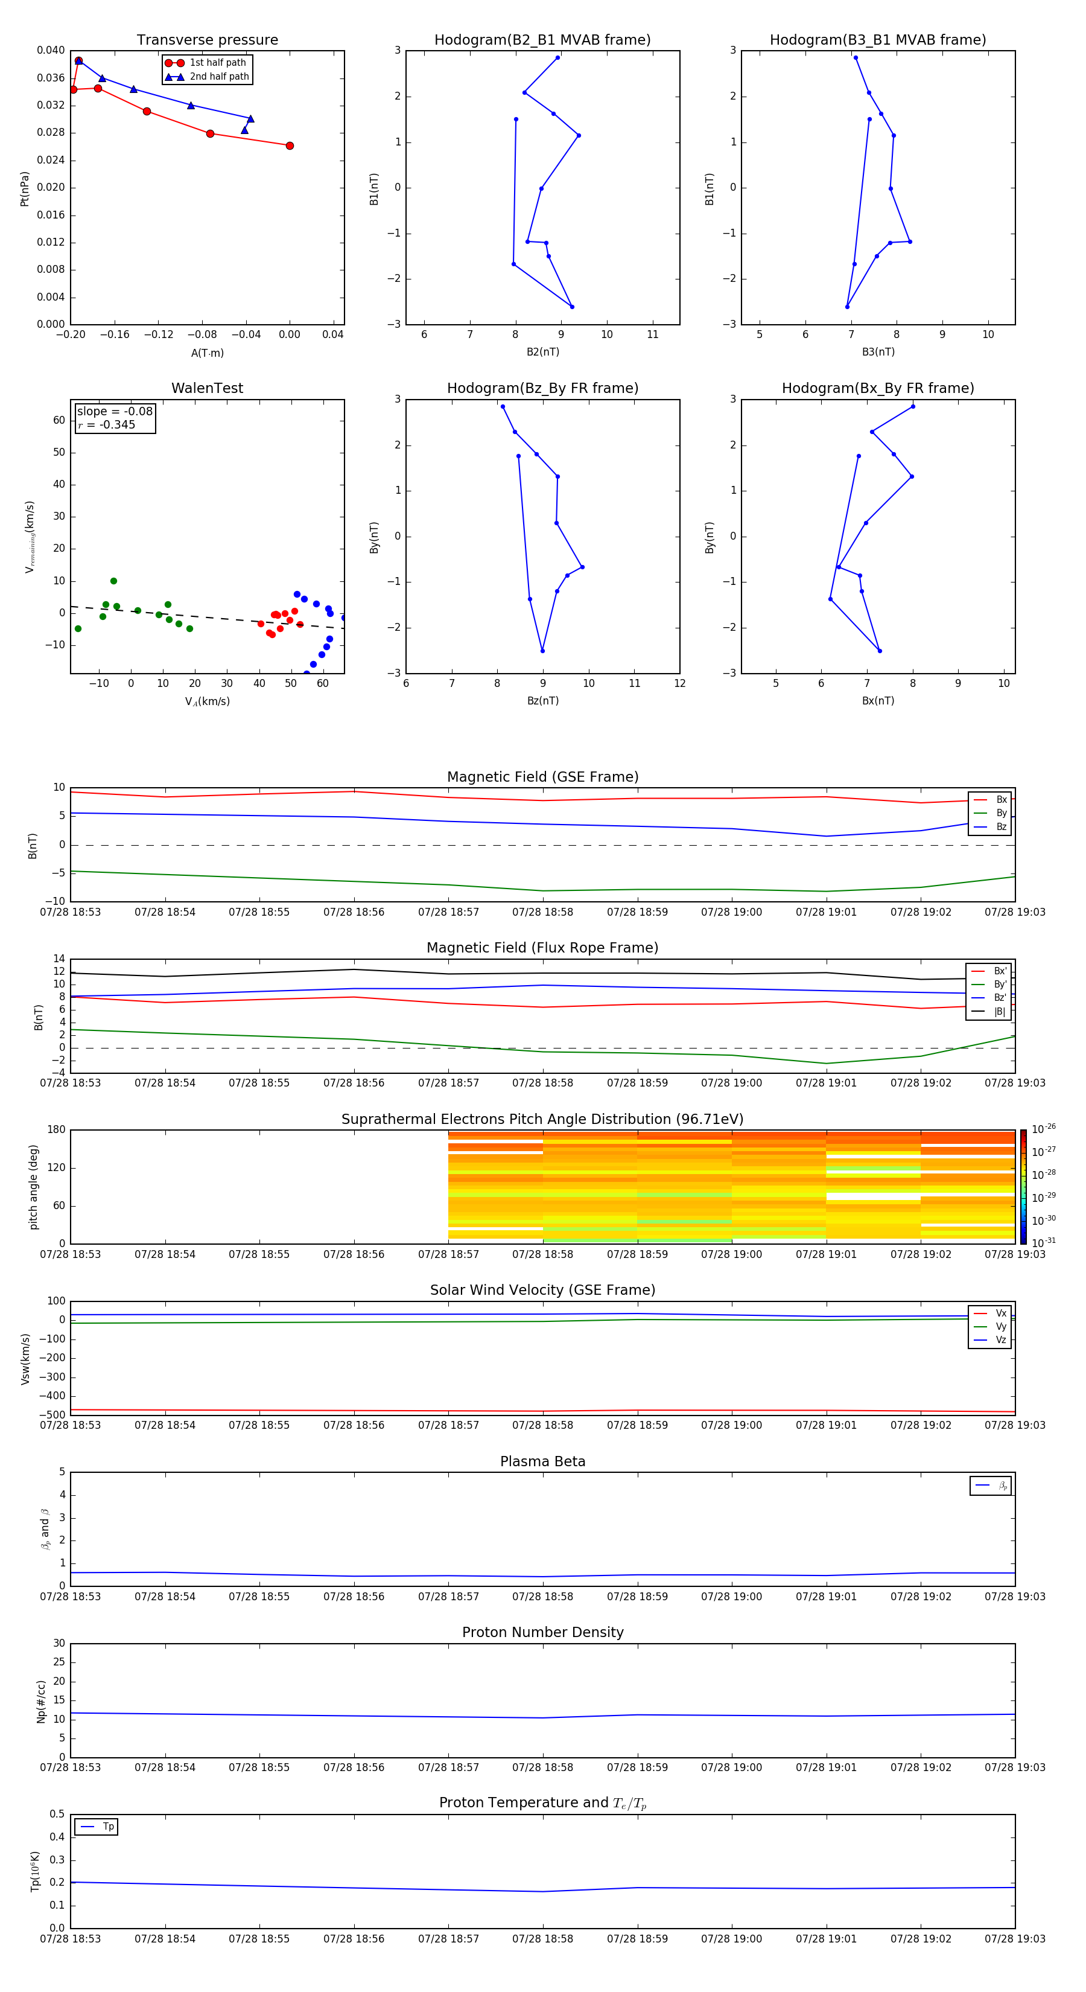The image size is (1086, 1992).
Task: Click the pitch angle color scale bar
Action: (x=1023, y=1187)
